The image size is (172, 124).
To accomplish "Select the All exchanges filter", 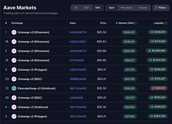I will (x=76, y=8).
